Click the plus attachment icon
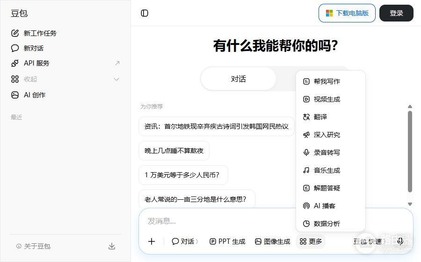Screen dimensions: 421x262 (x=152, y=241)
